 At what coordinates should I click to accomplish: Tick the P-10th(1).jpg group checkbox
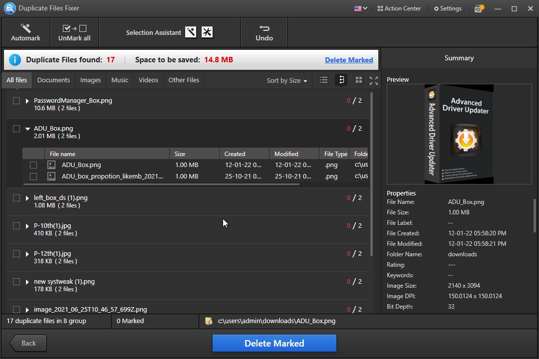point(16,226)
